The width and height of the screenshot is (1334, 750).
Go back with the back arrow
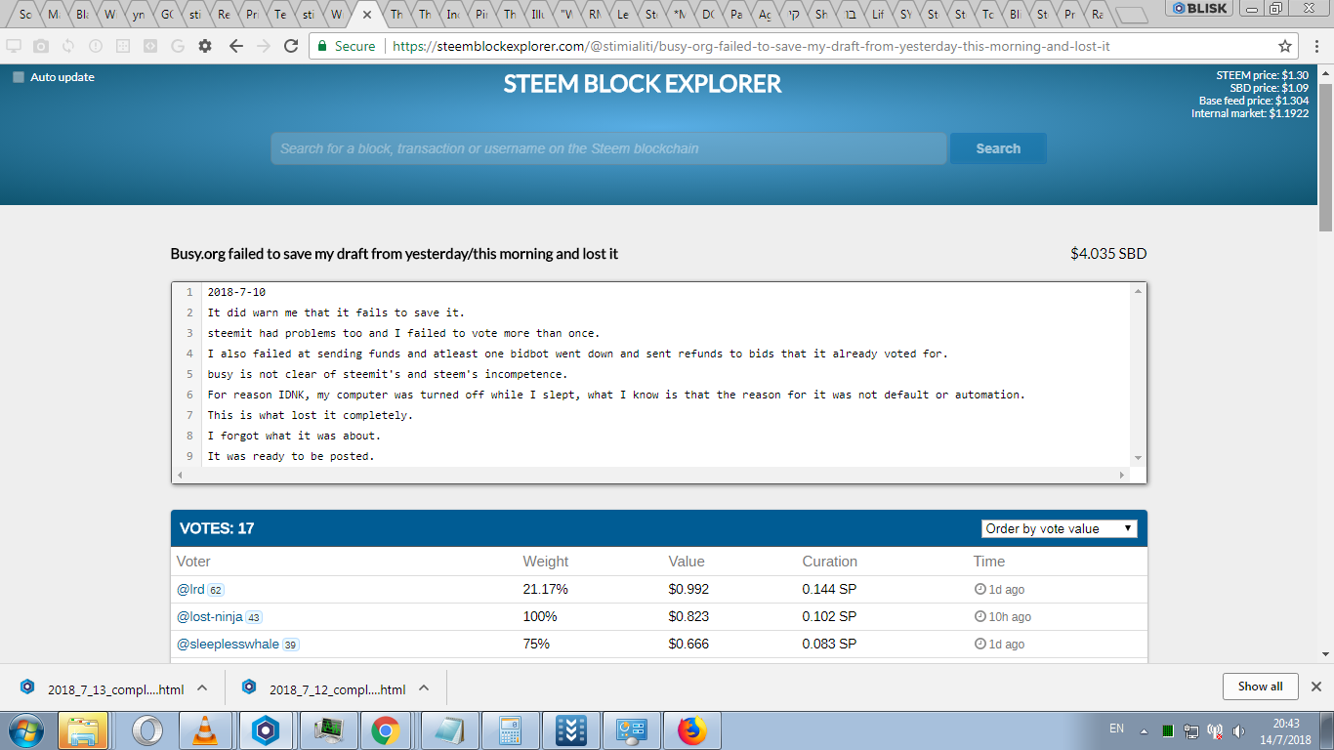pos(235,46)
